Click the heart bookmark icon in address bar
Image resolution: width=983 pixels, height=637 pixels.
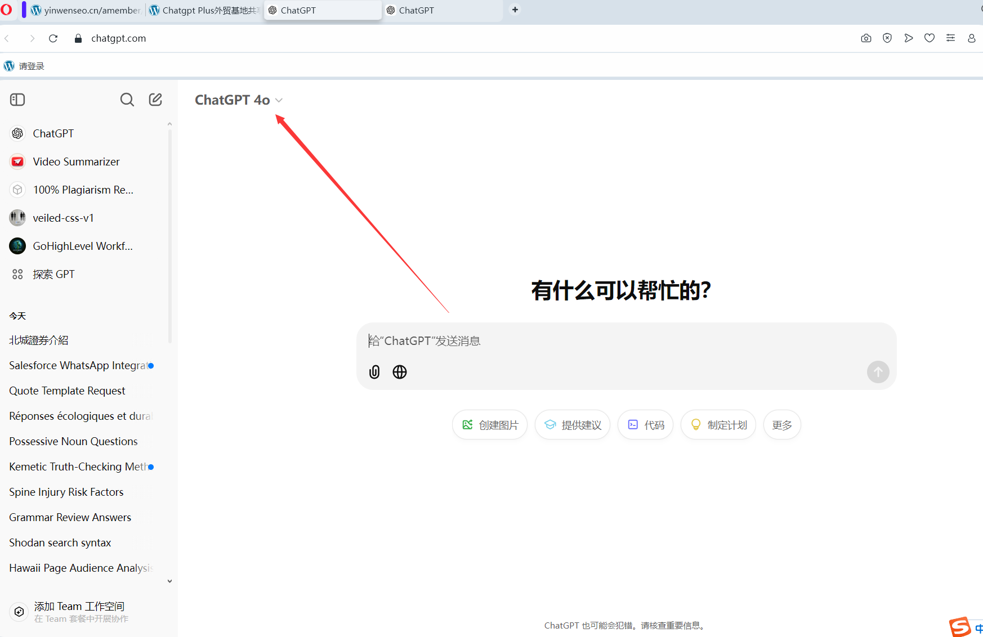[930, 38]
